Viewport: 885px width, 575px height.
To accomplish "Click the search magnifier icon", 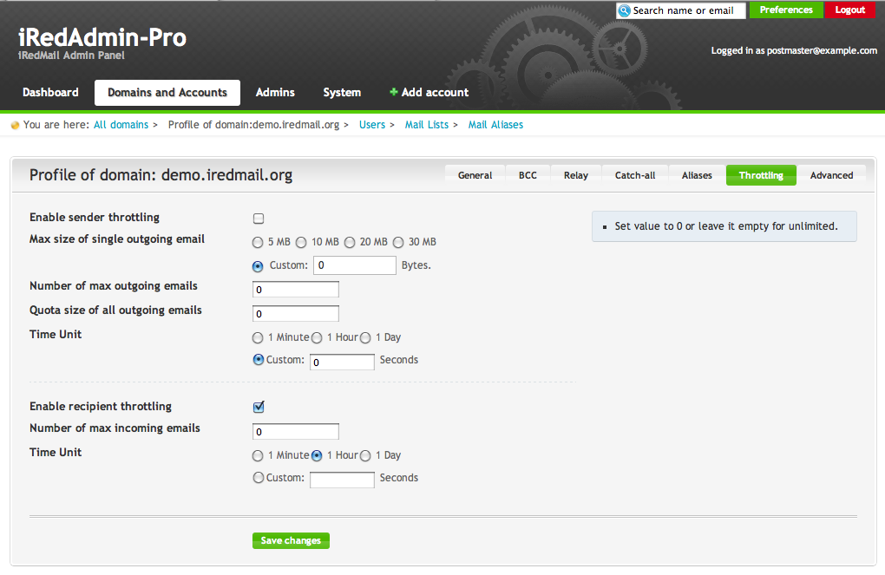I will coord(624,10).
